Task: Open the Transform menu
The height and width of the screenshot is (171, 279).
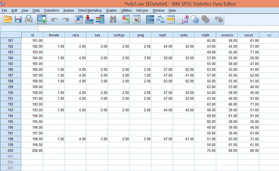Action: tap(51, 11)
